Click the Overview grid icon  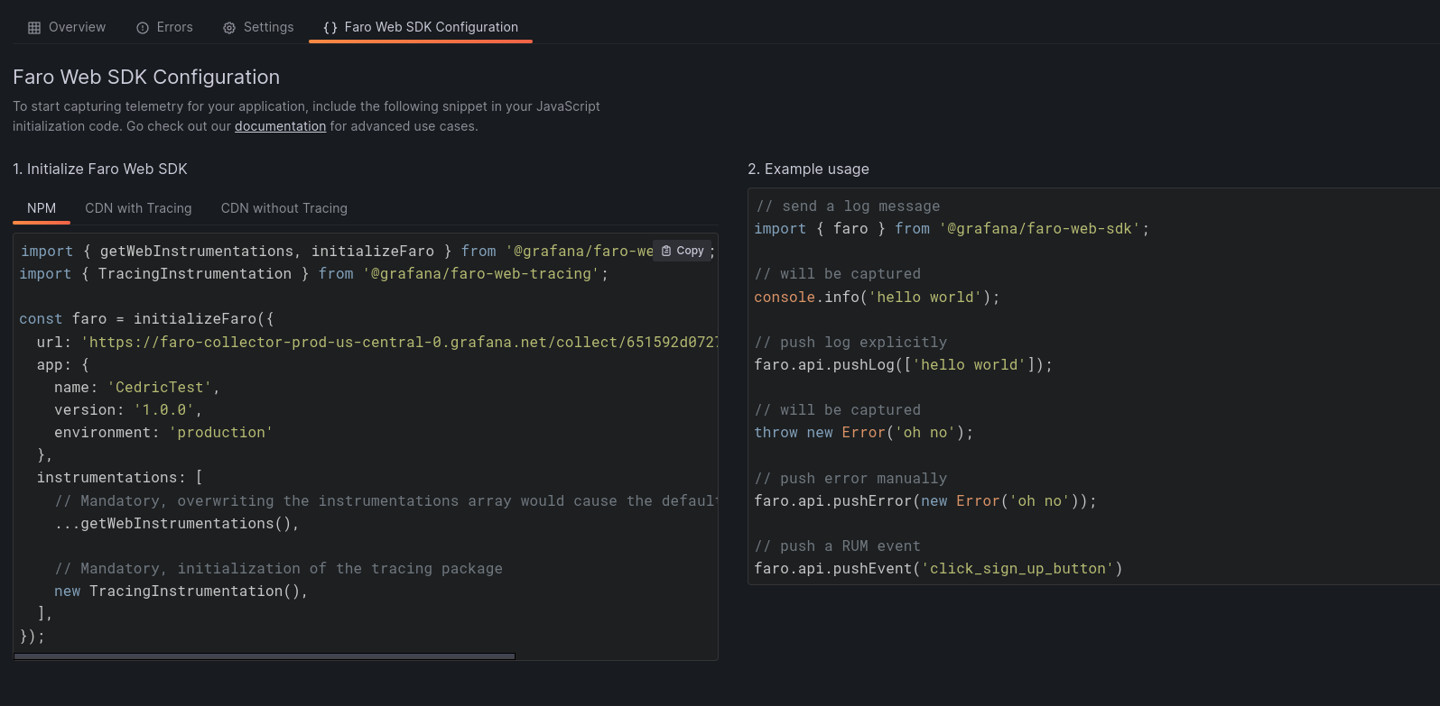(x=34, y=28)
